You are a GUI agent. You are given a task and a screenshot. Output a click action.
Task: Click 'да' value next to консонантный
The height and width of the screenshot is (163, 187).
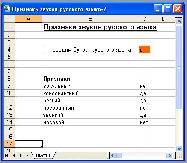(x=144, y=93)
